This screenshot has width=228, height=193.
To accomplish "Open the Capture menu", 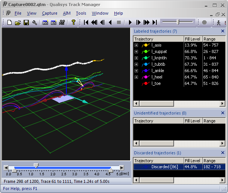I will (x=49, y=13).
